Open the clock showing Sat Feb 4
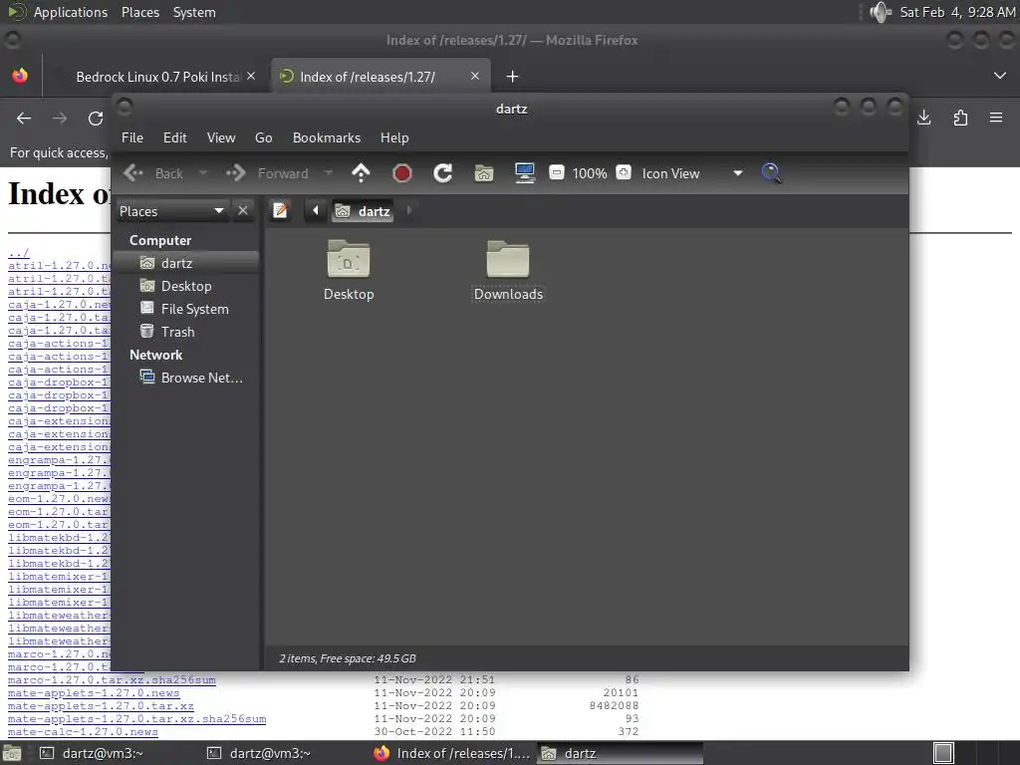 [x=957, y=12]
